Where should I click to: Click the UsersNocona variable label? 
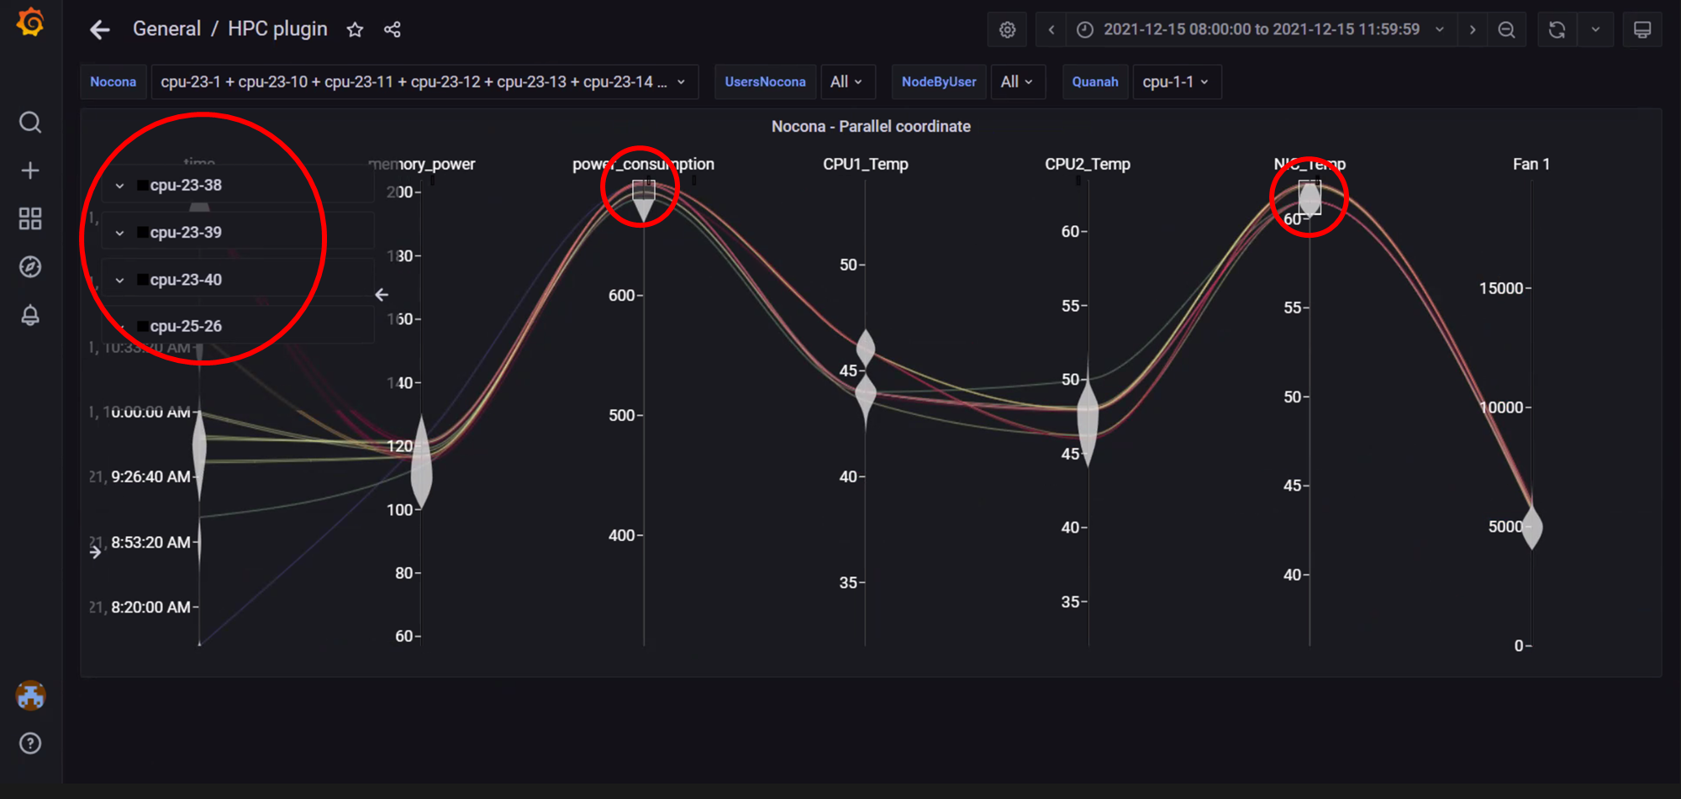[x=765, y=82]
